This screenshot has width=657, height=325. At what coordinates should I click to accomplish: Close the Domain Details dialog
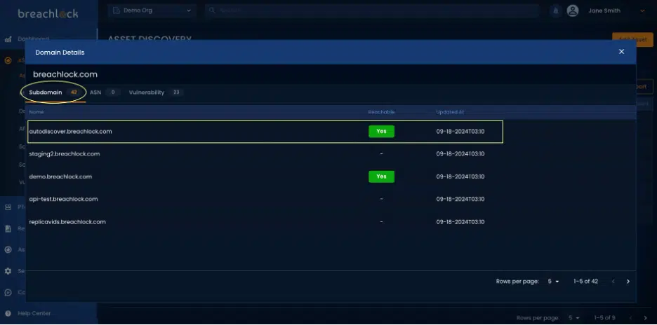click(x=621, y=51)
